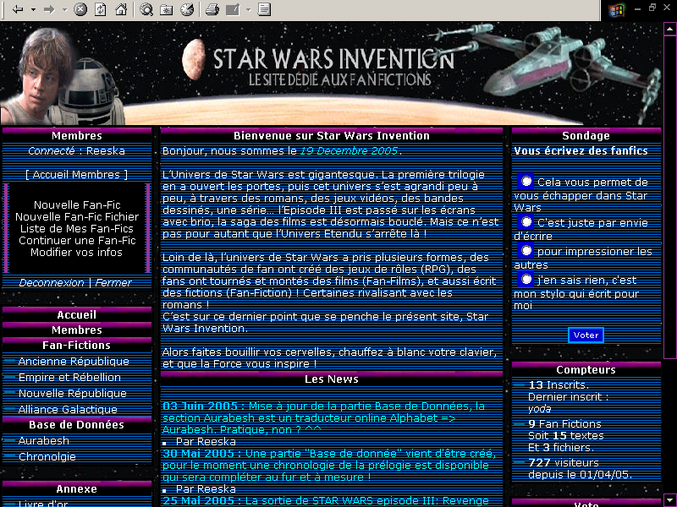The height and width of the screenshot is (507, 677).
Task: Open the Favorites folder icon
Action: pos(167,9)
